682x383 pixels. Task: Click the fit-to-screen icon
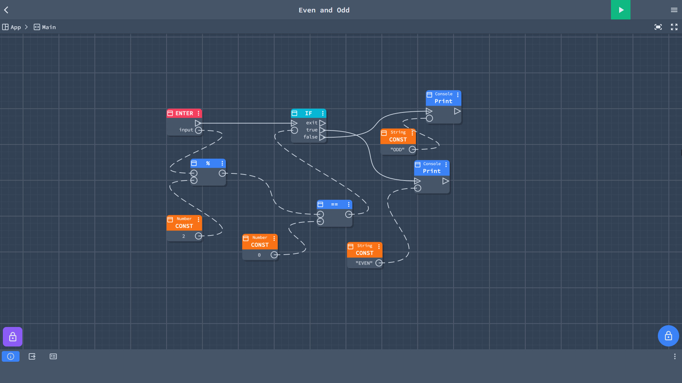(x=658, y=27)
